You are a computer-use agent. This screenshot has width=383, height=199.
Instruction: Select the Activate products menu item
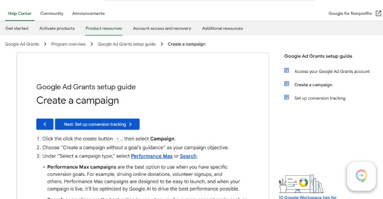tap(57, 28)
